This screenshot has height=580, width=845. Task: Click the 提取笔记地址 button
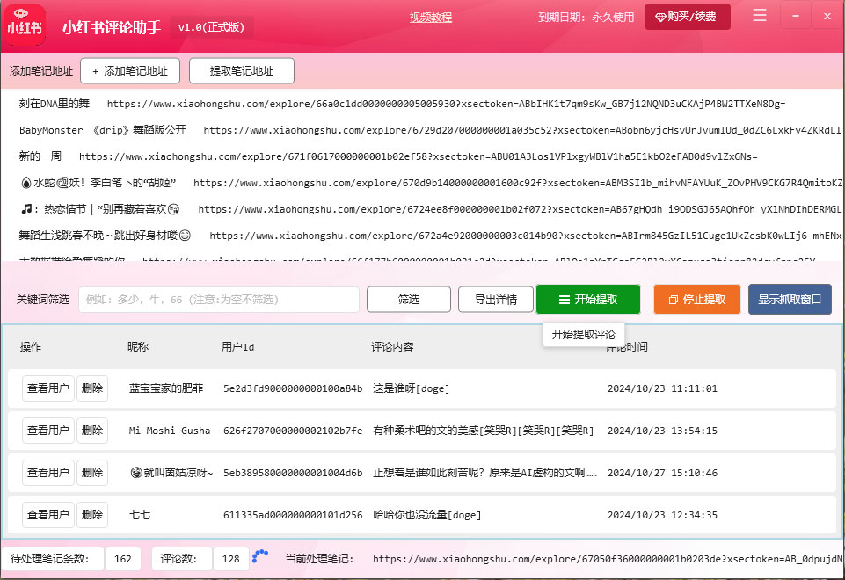point(241,71)
